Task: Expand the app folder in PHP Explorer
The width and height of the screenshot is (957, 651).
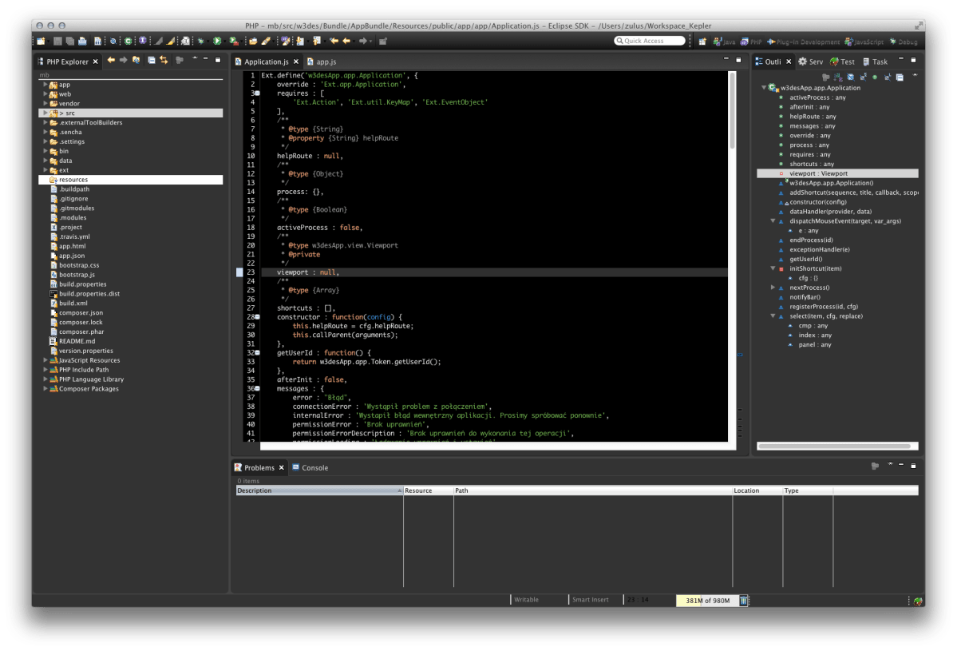Action: coord(45,85)
